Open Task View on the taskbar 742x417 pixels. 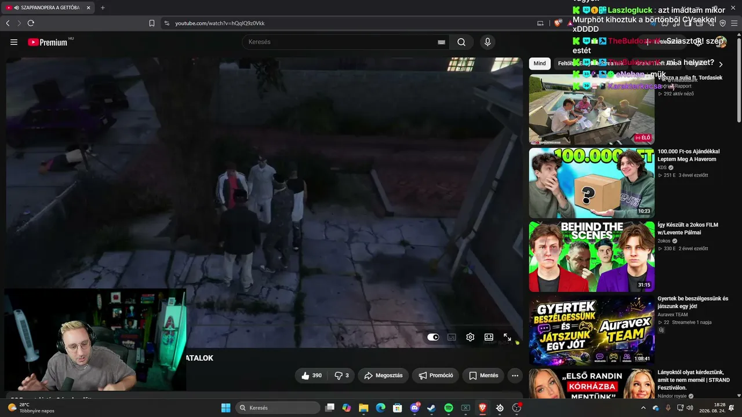330,408
